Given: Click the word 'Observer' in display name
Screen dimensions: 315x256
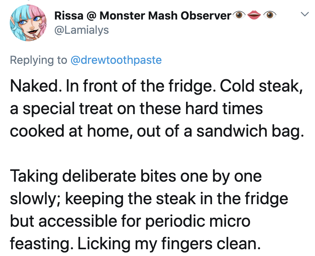Looking at the screenshot, I should 206,16.
